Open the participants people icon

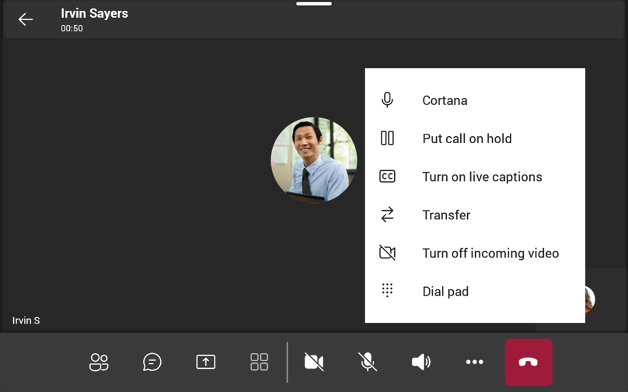(x=99, y=362)
